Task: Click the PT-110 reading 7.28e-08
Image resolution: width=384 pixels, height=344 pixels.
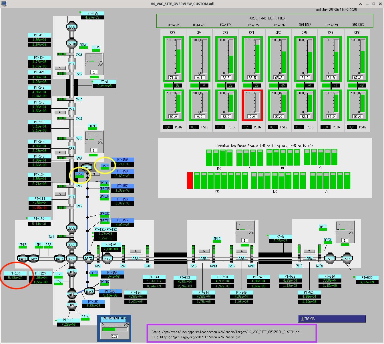Action: (68, 325)
